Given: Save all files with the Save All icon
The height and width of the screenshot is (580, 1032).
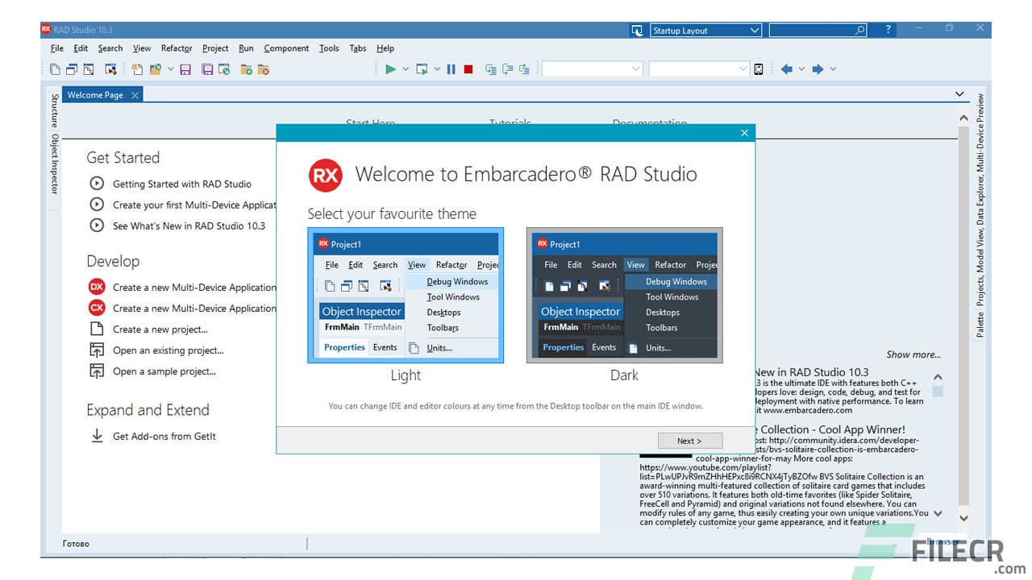Looking at the screenshot, I should point(206,68).
